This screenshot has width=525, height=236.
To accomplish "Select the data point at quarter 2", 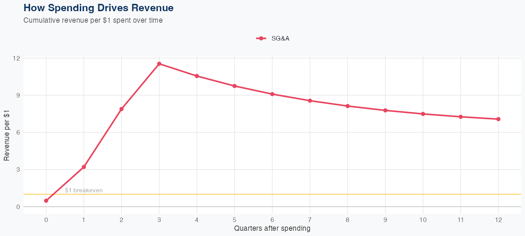I will (121, 109).
